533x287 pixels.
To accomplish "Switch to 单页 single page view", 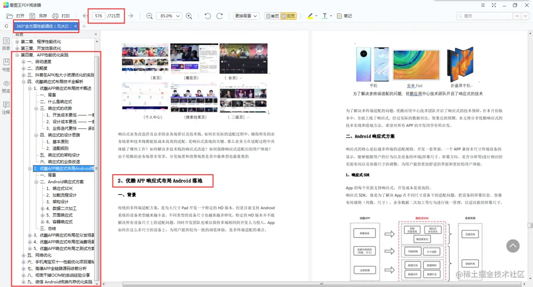I will [x=272, y=16].
